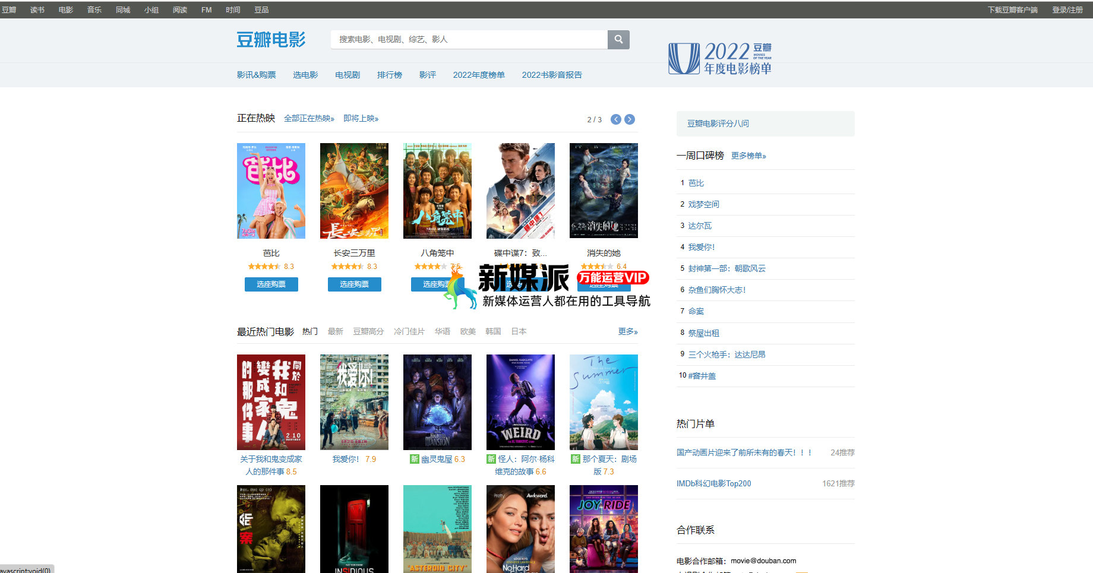
Task: Select the 最新 tab
Action: pos(336,331)
